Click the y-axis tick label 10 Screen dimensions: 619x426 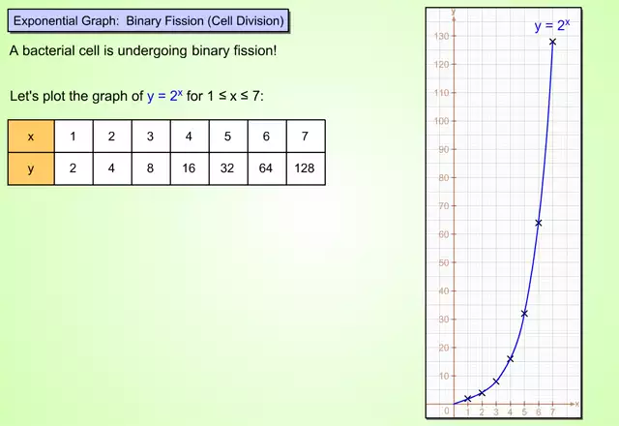tap(444, 376)
